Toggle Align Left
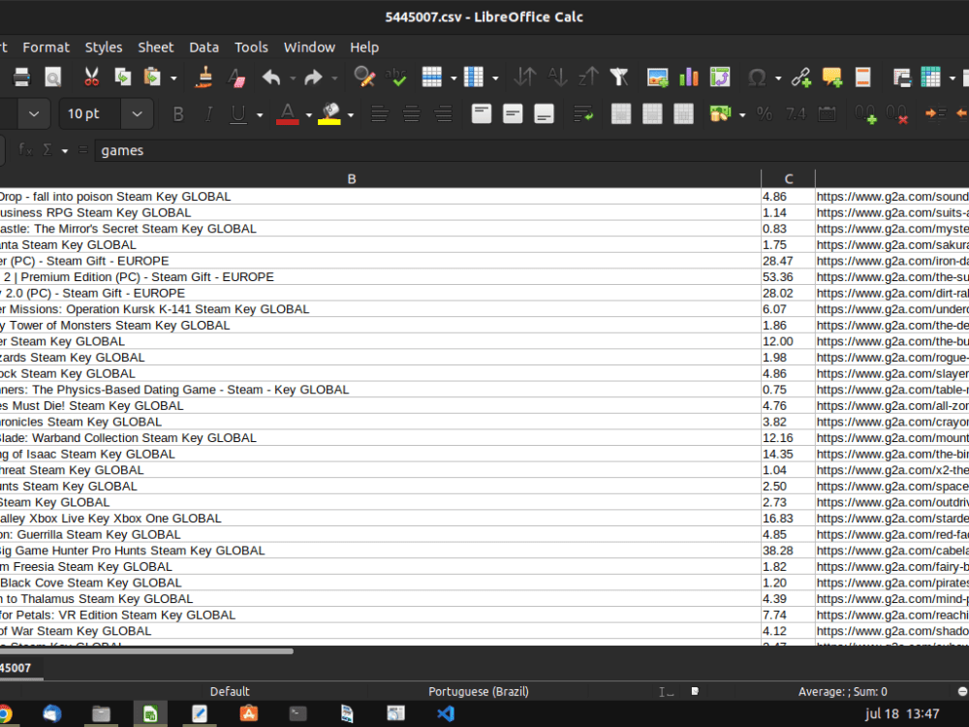The image size is (969, 727). pos(380,113)
